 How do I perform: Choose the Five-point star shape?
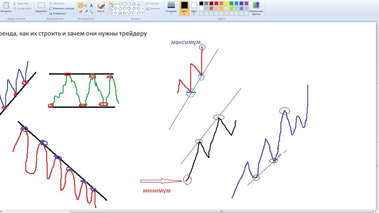120,13
